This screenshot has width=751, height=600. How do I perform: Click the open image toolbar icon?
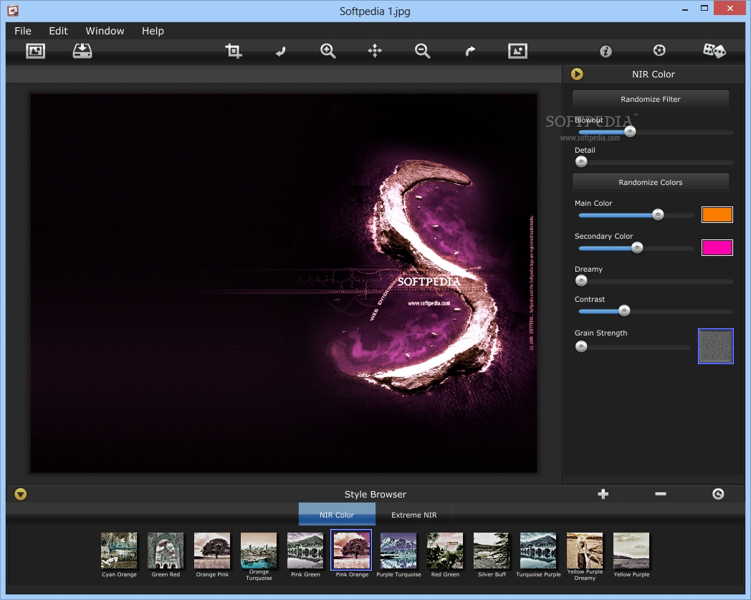pyautogui.click(x=35, y=51)
